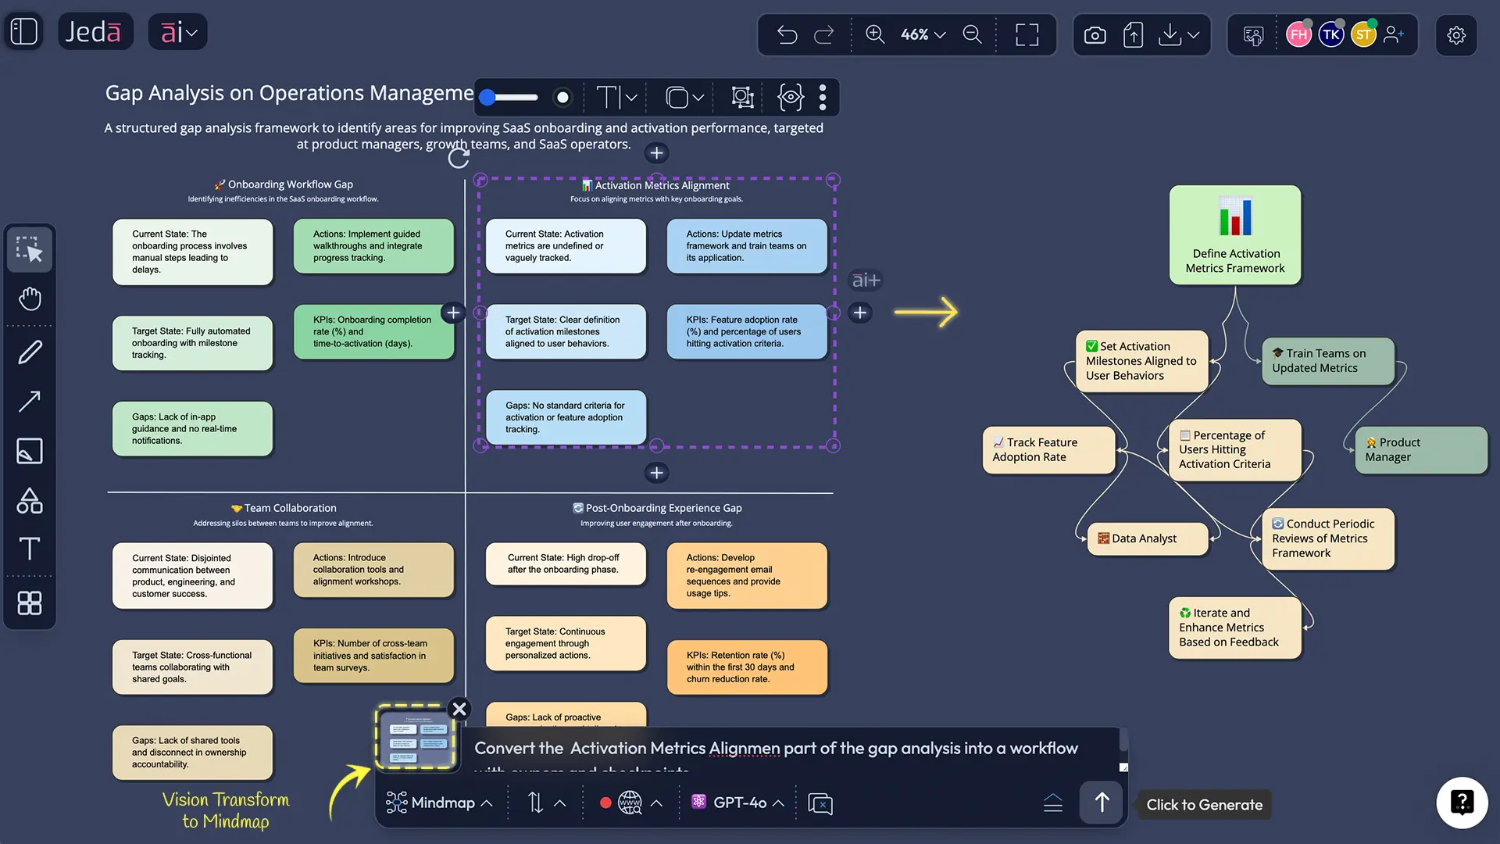Toggle the red record web search indicator
The width and height of the screenshot is (1500, 844).
pyautogui.click(x=605, y=803)
